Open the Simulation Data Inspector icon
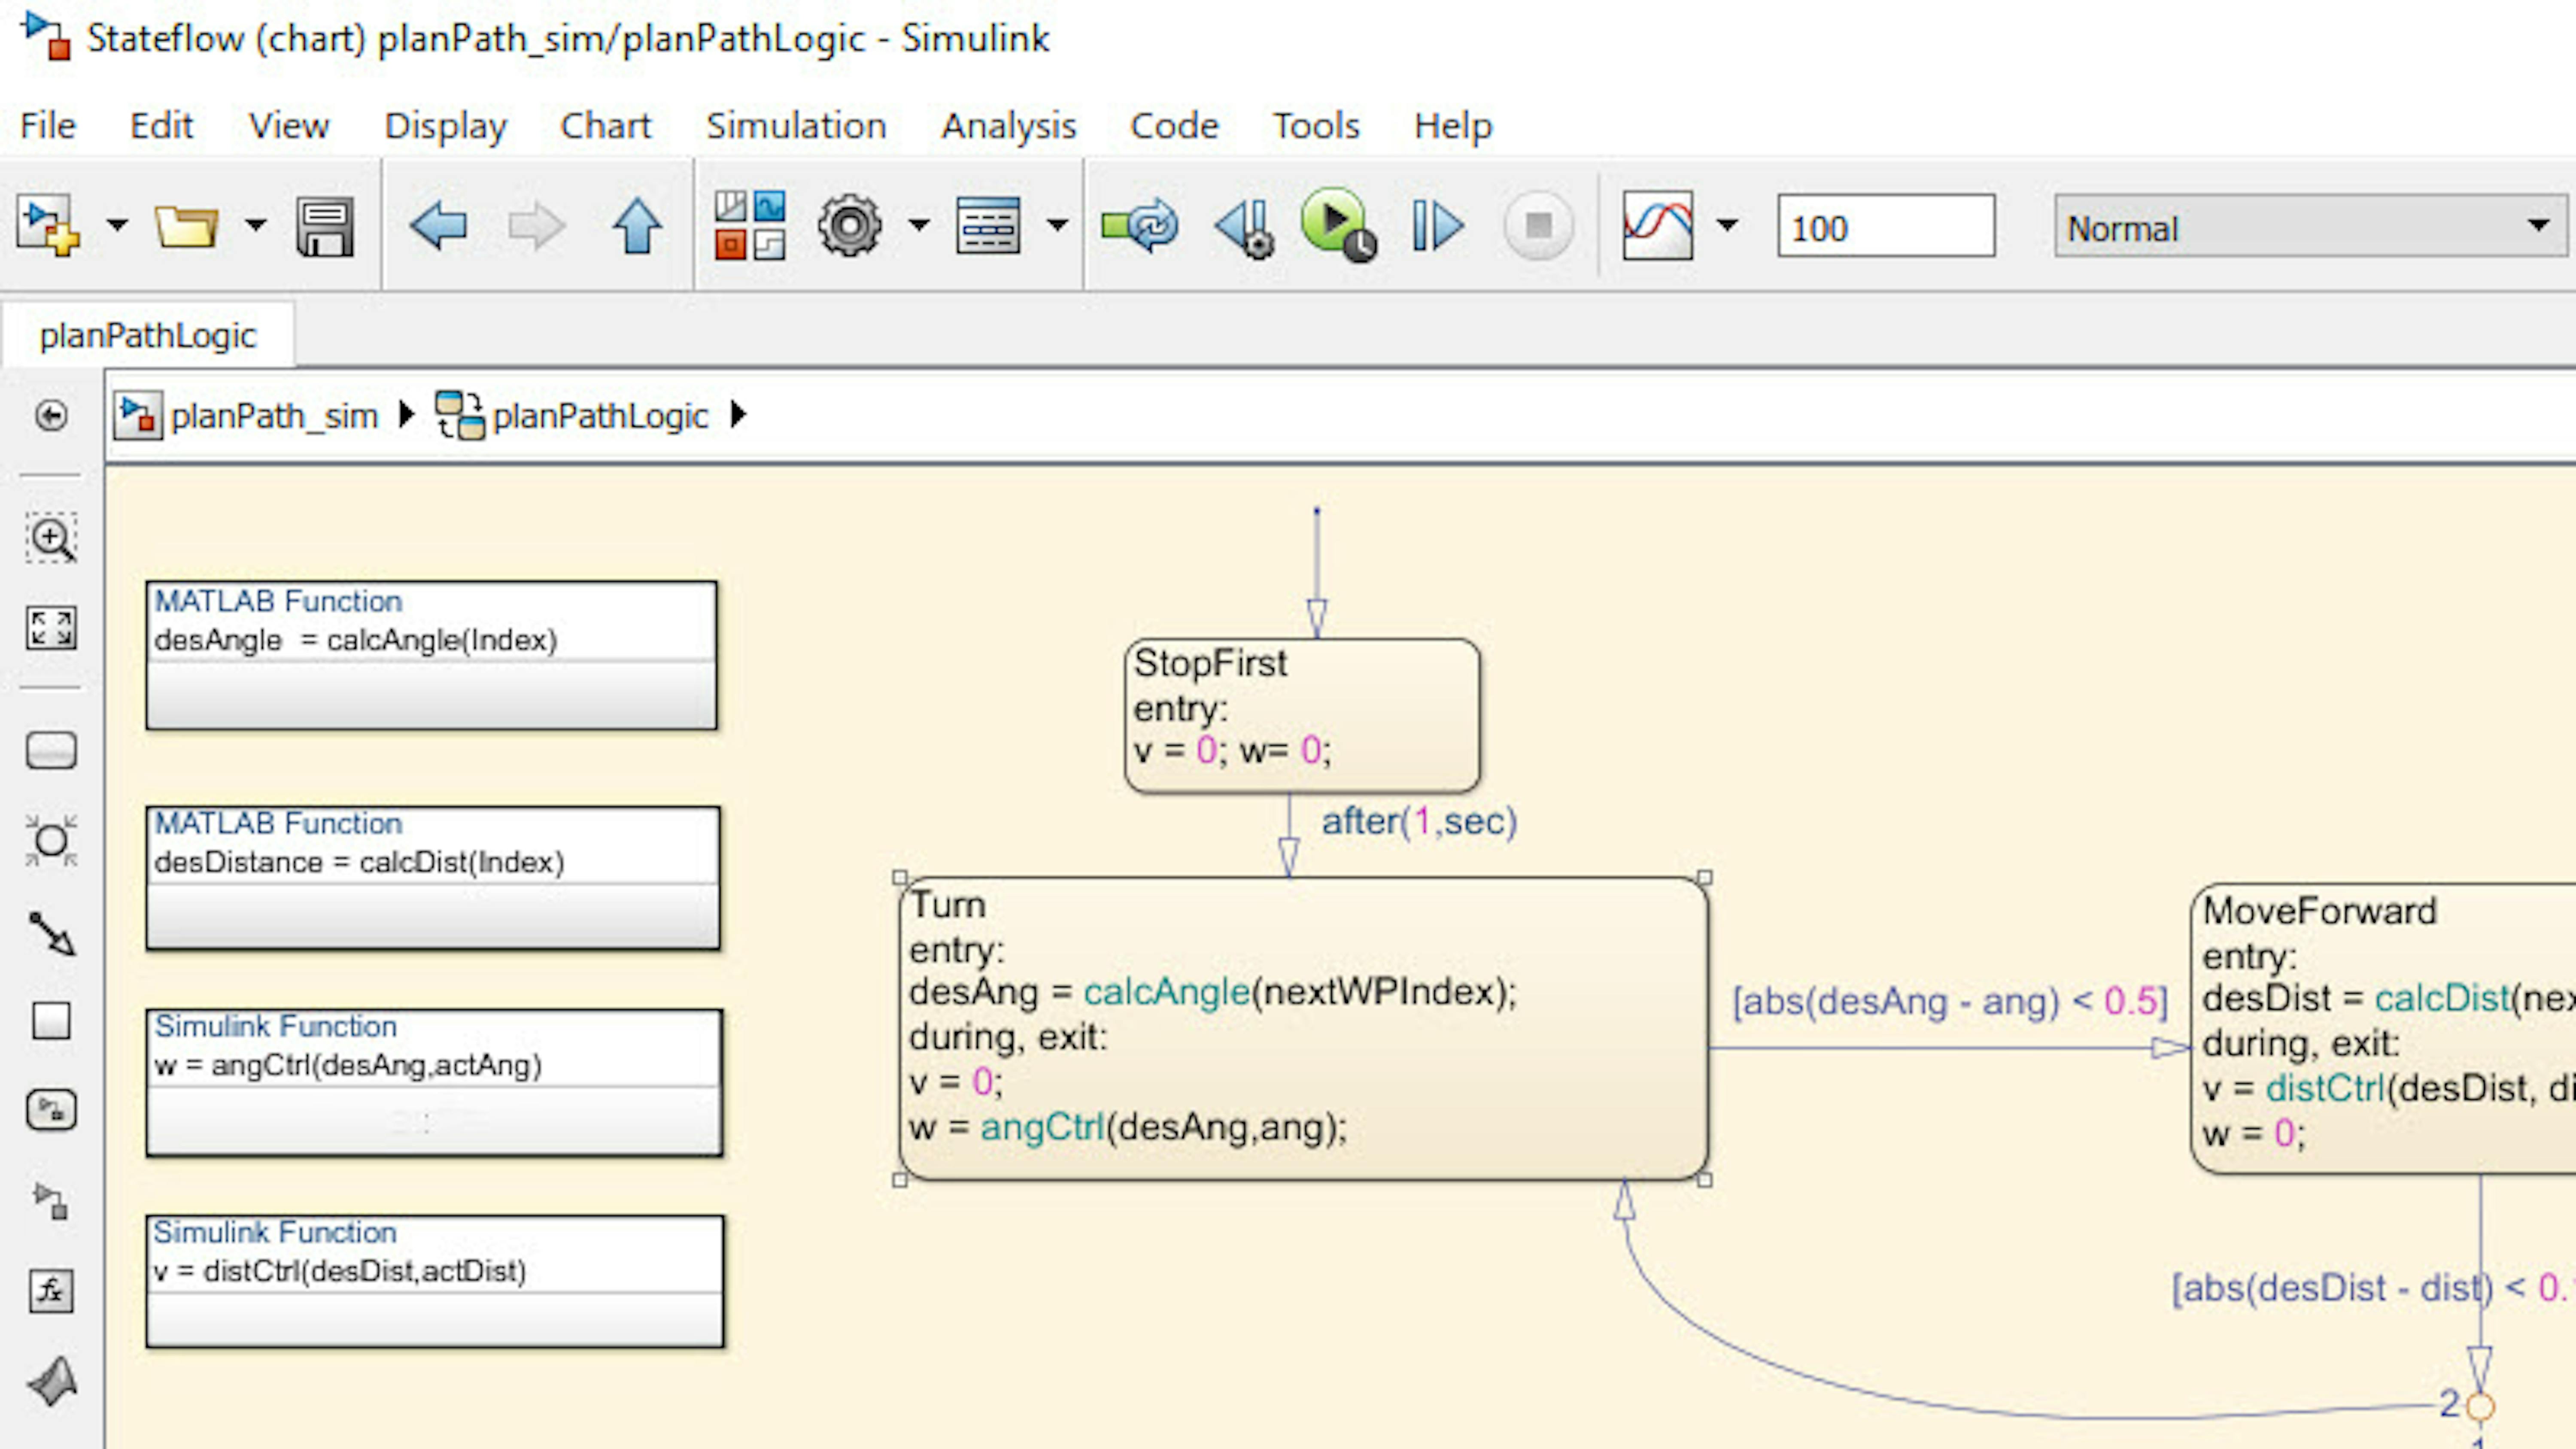 click(x=1658, y=226)
